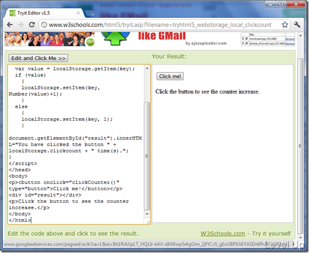Close the browser window
Viewport: 309px width, 253px height.
296,4
